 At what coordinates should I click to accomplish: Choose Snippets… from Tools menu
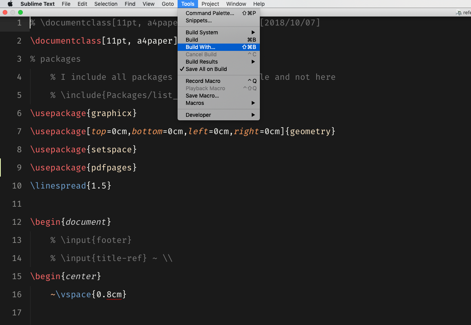[219, 20]
